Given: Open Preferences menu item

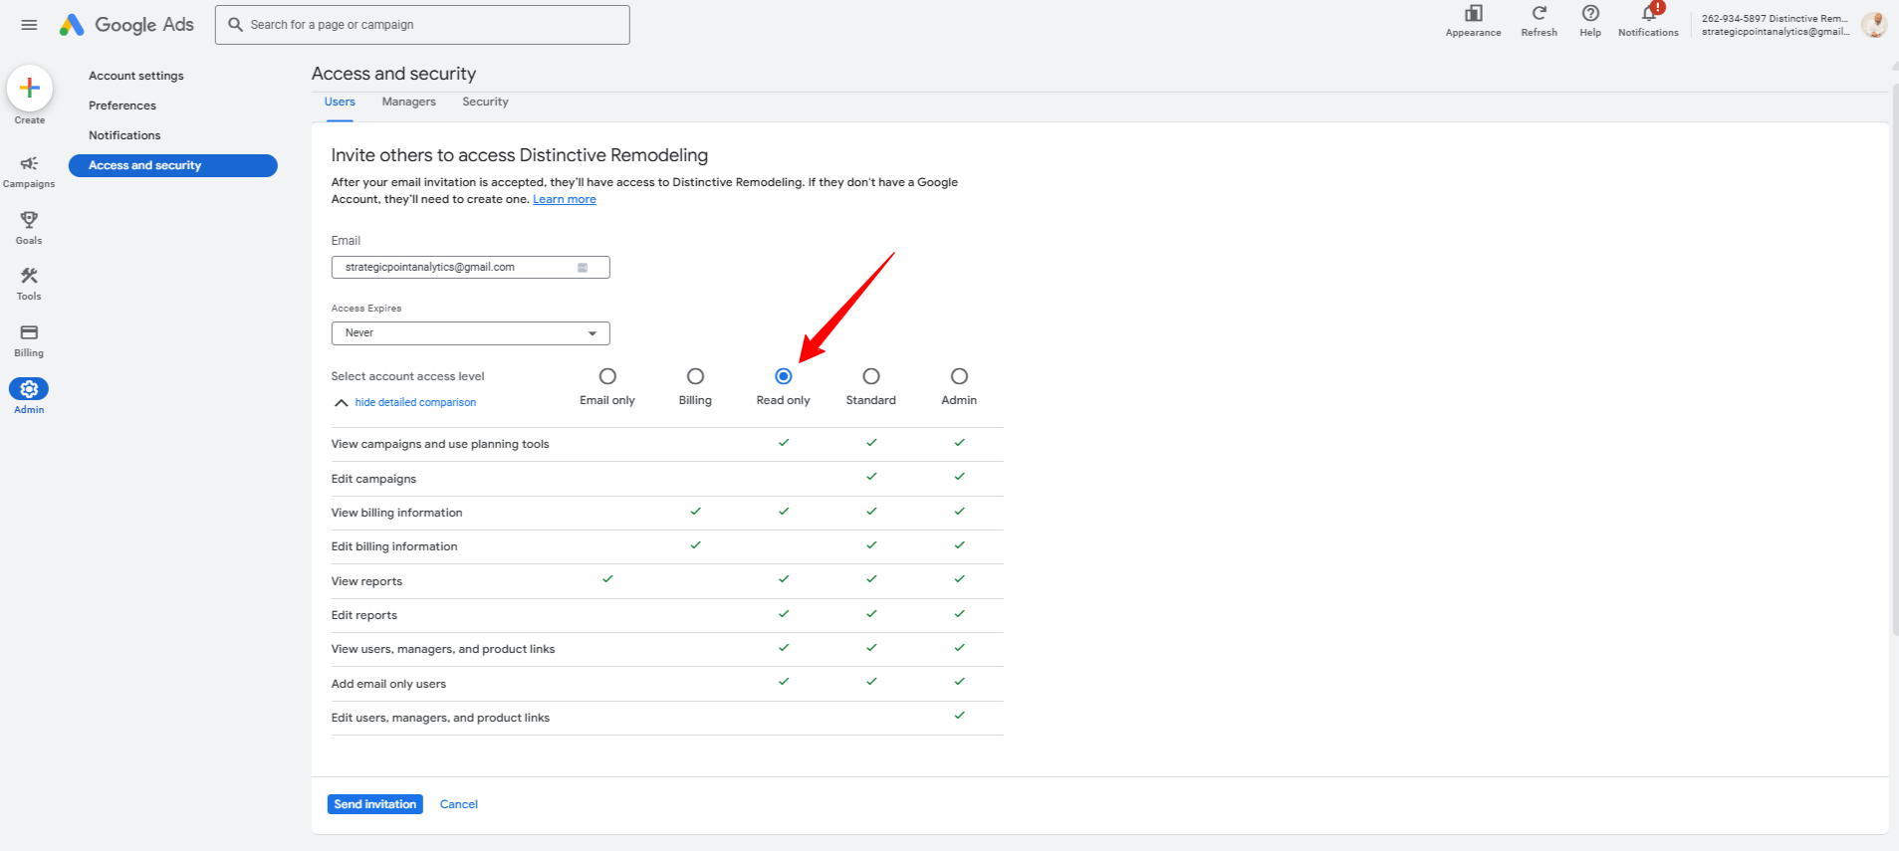Looking at the screenshot, I should [x=122, y=106].
